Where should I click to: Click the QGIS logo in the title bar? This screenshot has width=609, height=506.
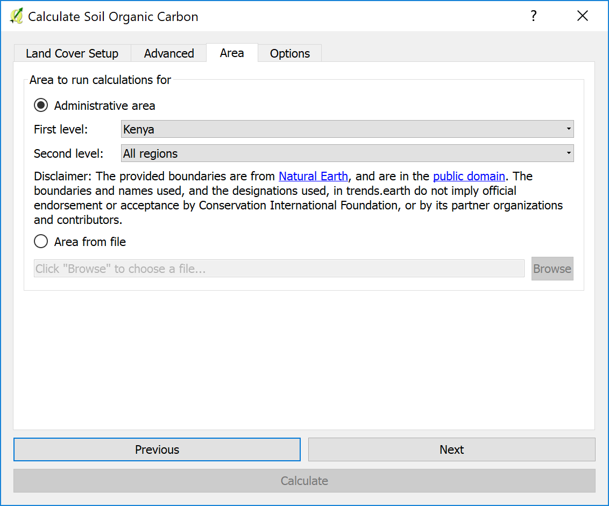click(16, 16)
